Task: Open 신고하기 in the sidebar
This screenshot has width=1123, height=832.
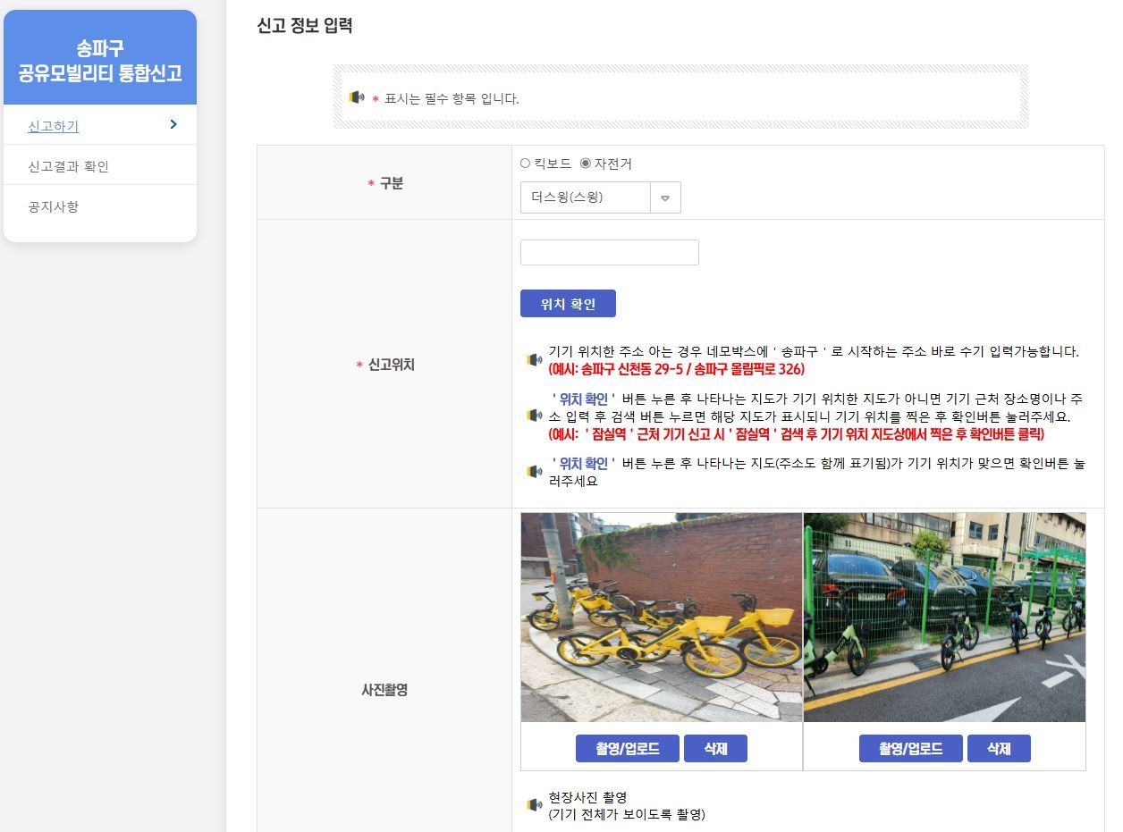Action: click(54, 126)
